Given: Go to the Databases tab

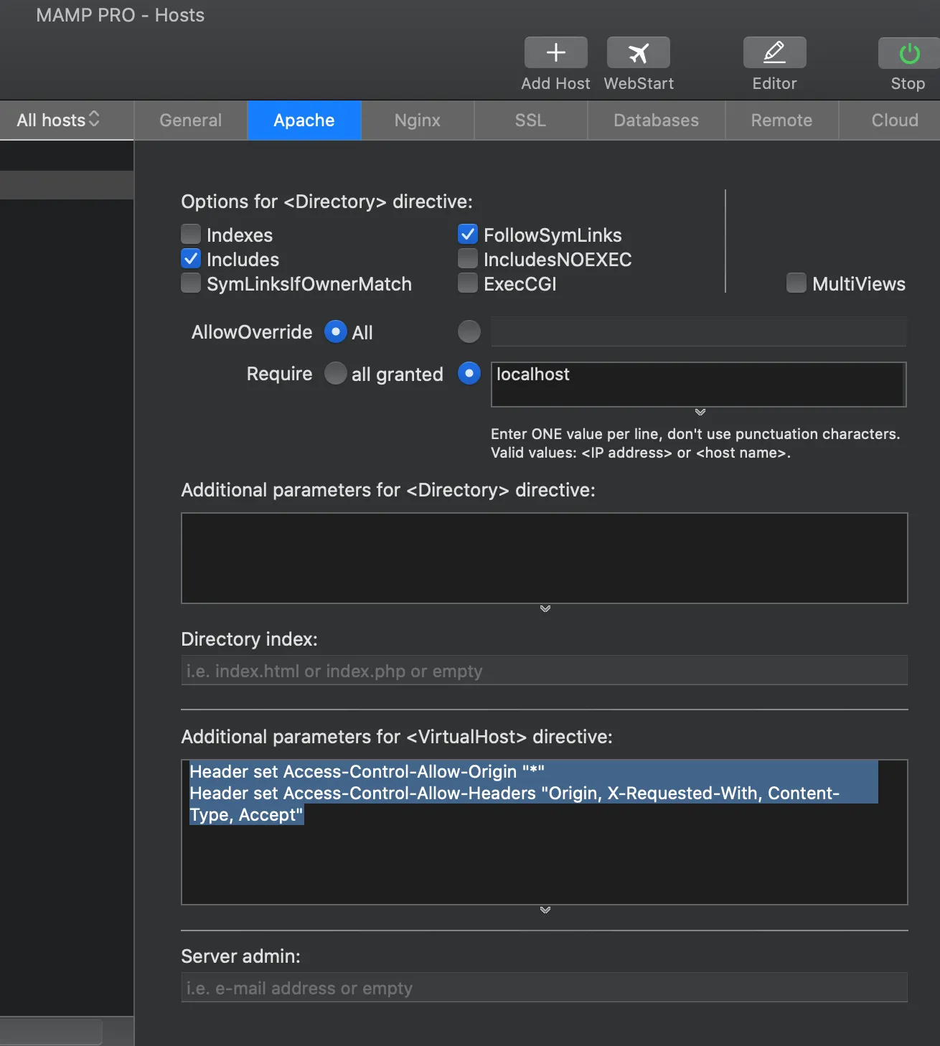Looking at the screenshot, I should [656, 120].
